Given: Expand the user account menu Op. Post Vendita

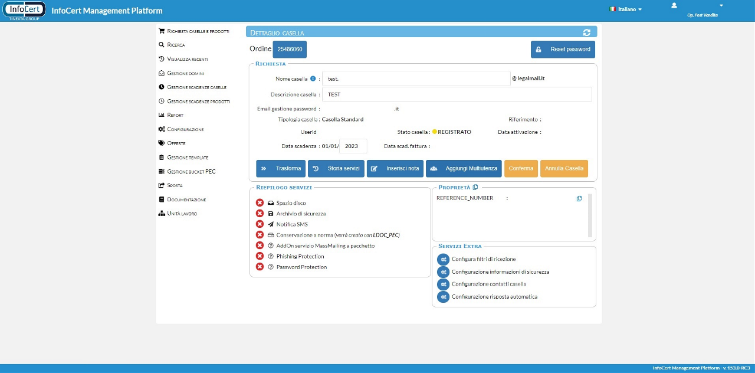Looking at the screenshot, I should (702, 9).
